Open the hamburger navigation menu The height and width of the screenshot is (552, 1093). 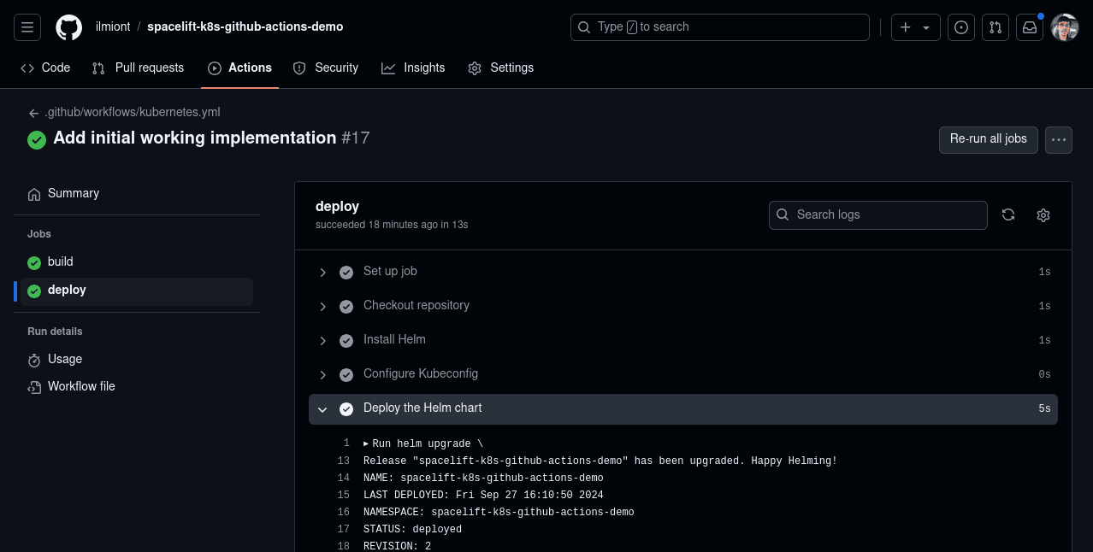point(27,27)
